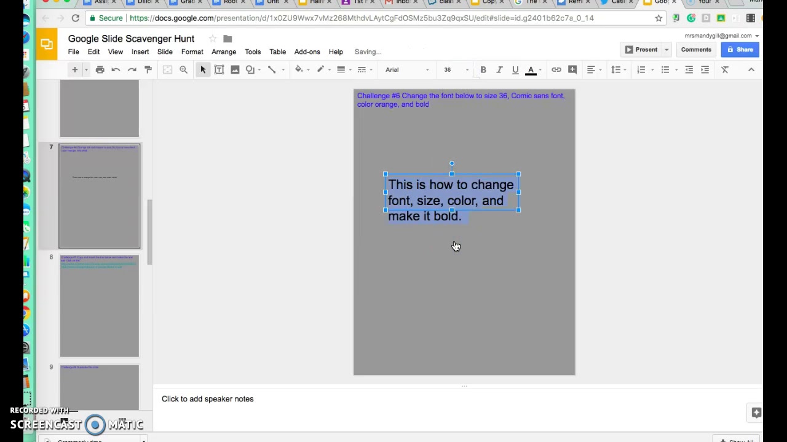Open the Add-ons menu
This screenshot has height=442, width=787.
[x=307, y=52]
